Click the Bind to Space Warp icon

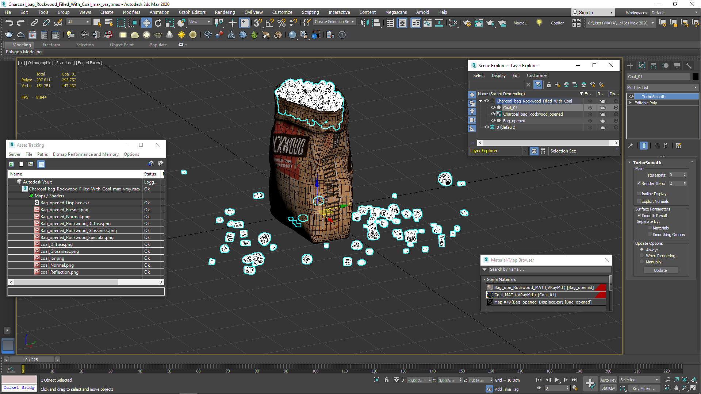[58, 23]
